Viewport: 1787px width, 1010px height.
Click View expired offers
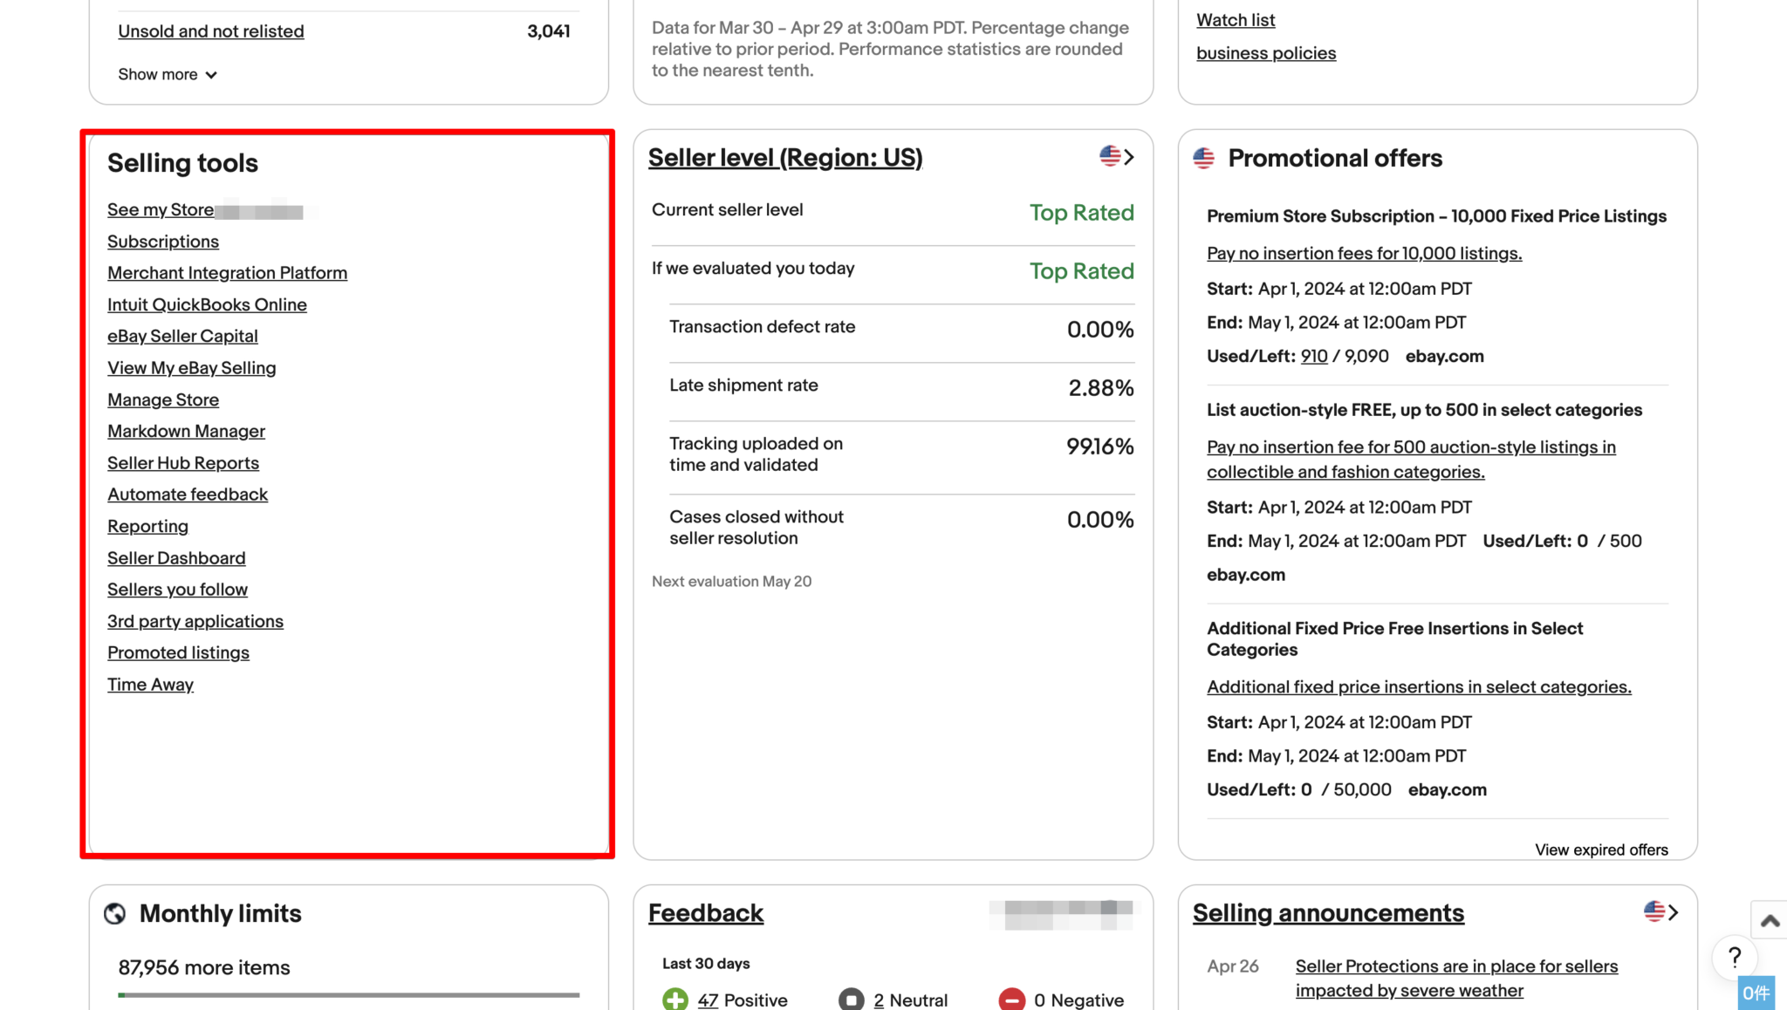click(1601, 850)
